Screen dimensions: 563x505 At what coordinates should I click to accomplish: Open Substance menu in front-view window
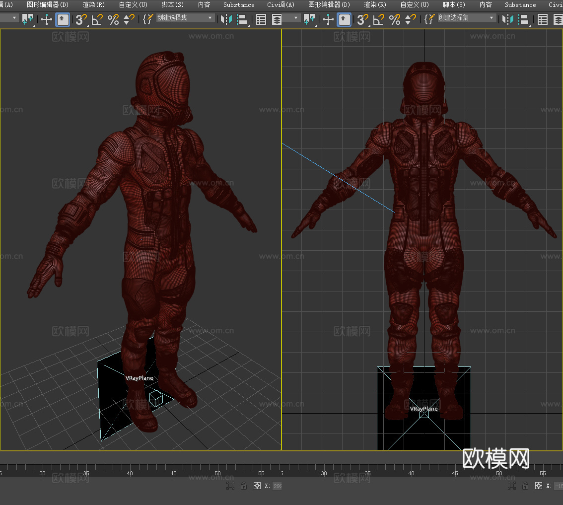(x=520, y=4)
